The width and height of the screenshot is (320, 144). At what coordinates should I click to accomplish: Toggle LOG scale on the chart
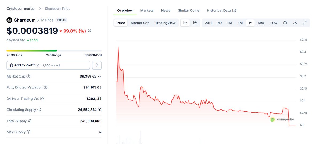[274, 23]
